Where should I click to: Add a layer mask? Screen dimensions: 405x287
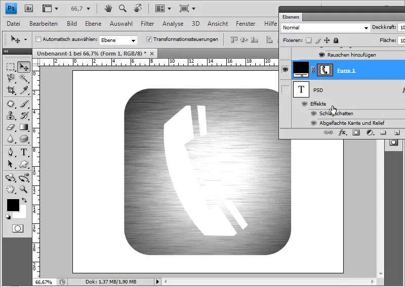coord(356,132)
